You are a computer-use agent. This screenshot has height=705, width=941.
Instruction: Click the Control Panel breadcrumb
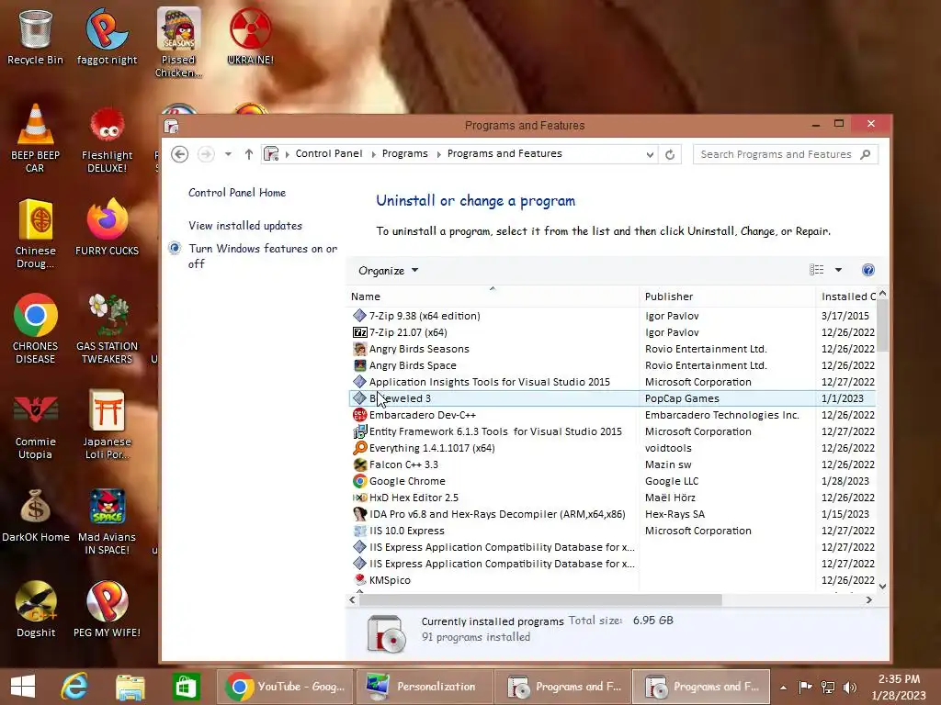[x=329, y=153]
